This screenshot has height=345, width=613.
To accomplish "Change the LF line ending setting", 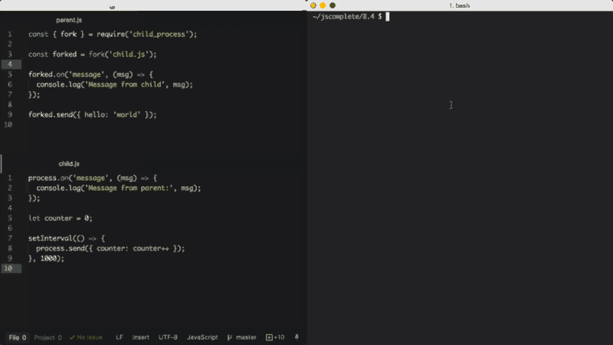I will pos(120,337).
